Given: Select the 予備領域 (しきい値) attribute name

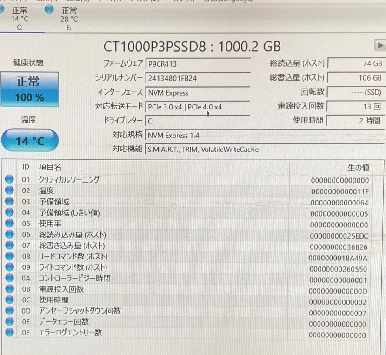Looking at the screenshot, I should pos(69,212).
